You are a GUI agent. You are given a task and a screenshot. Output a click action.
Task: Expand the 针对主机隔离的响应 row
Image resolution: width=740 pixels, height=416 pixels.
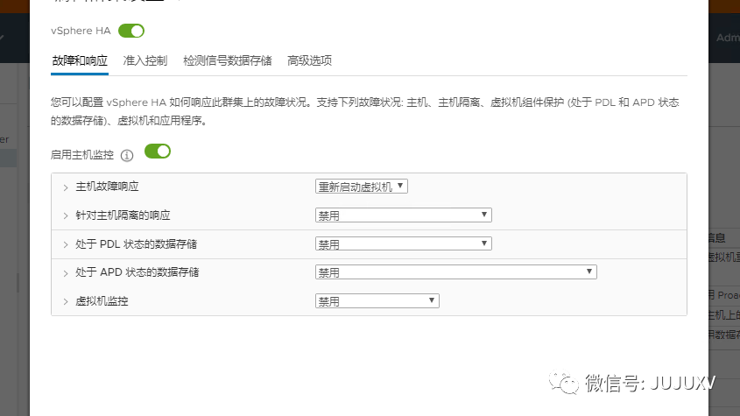coord(66,215)
